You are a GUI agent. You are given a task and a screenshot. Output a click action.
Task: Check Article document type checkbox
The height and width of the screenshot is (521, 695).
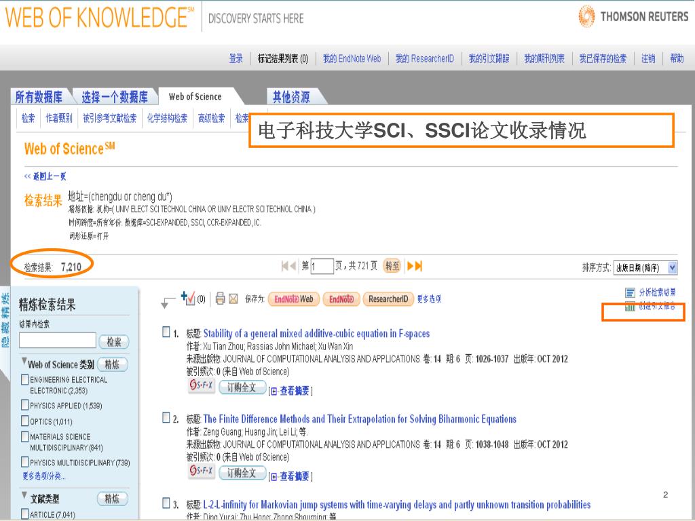(25, 514)
